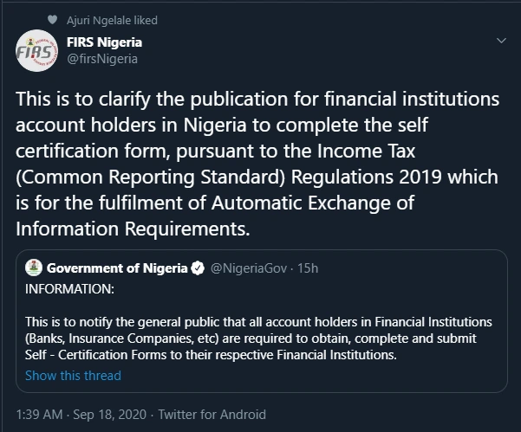Visit the @firsNigeria handle

pos(102,59)
